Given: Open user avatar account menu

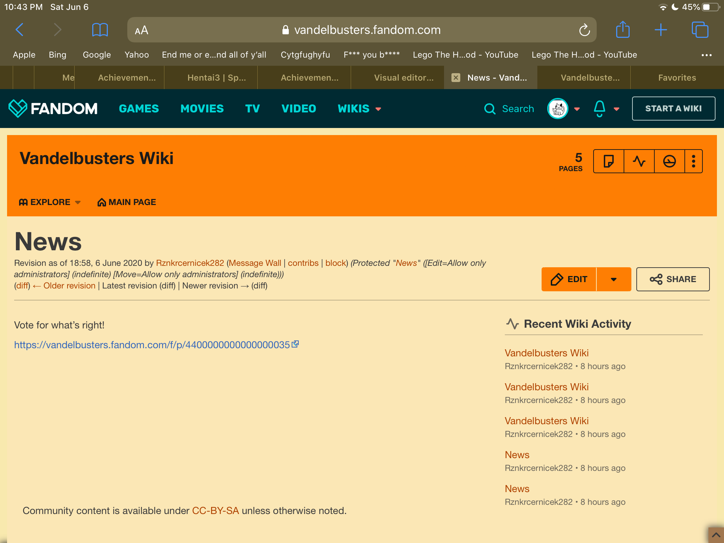Looking at the screenshot, I should click(558, 108).
